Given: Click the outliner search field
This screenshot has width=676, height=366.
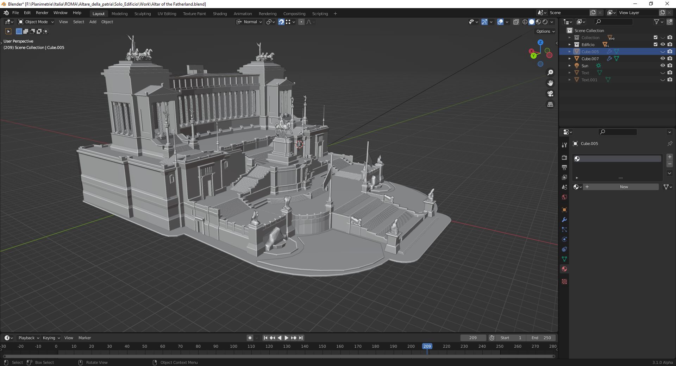Looking at the screenshot, I should tap(614, 21).
